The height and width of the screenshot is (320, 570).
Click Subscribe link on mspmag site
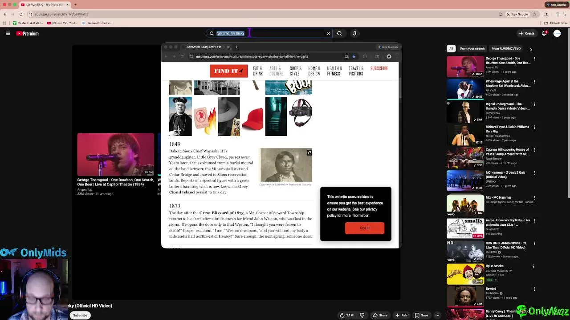click(379, 68)
